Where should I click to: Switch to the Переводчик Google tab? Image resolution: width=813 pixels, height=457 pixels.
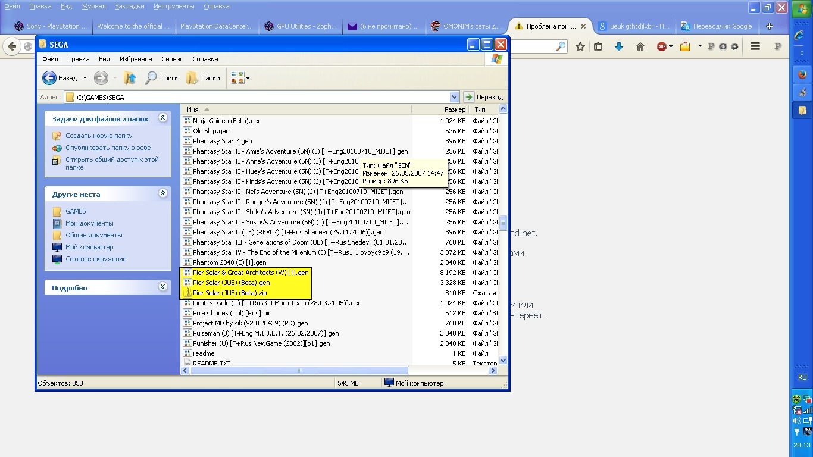[717, 26]
